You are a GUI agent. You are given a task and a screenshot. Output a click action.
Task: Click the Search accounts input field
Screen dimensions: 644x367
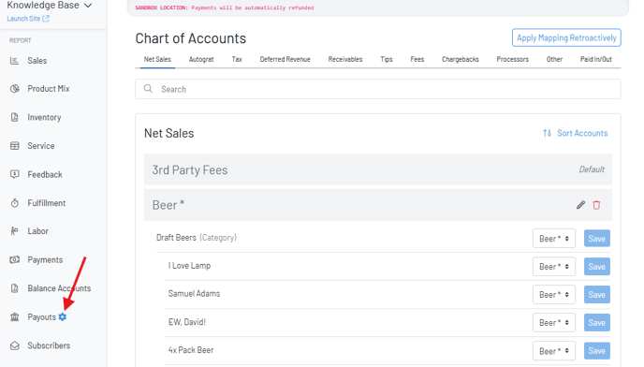[378, 89]
